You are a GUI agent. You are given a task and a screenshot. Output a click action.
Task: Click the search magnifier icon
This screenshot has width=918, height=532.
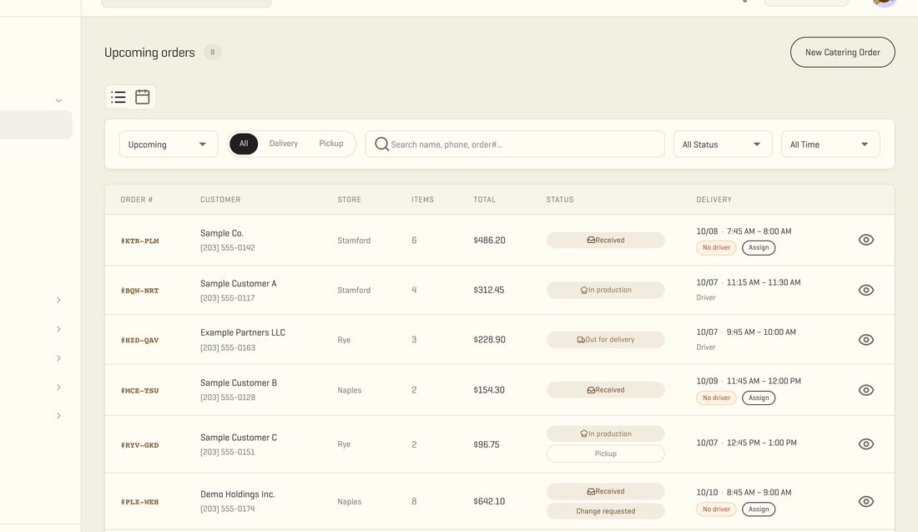[x=381, y=144]
